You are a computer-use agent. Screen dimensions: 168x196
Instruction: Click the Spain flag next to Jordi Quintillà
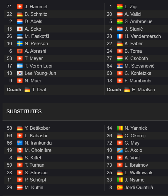120,187
